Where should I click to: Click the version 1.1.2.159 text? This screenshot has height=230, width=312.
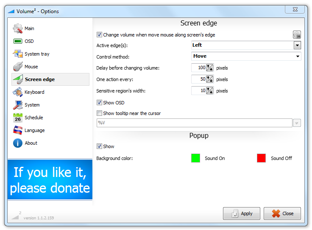pos(39,218)
